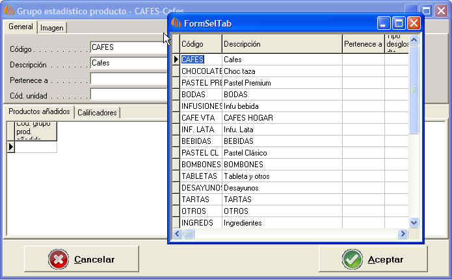The width and height of the screenshot is (452, 280).
Task: Select the BOMBONES row
Action: click(x=201, y=165)
